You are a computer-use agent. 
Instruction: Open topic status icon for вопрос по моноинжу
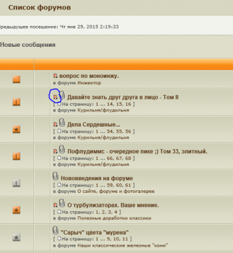pos(16,79)
